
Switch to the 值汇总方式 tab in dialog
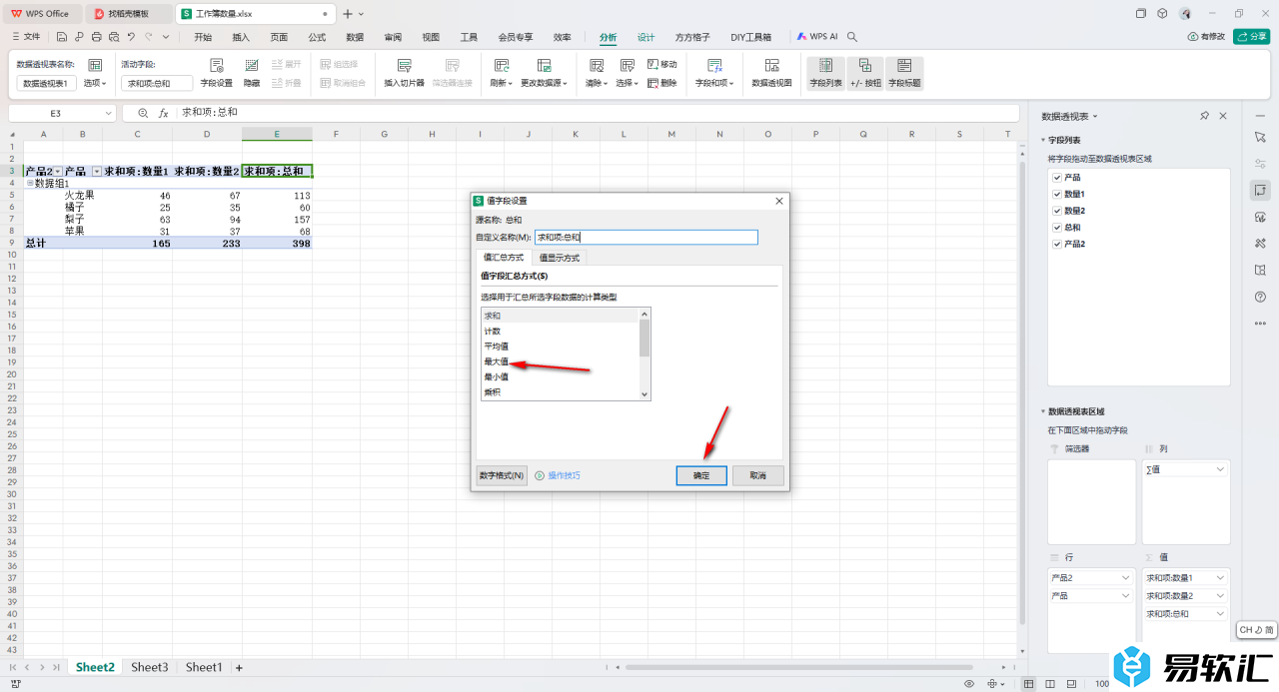point(504,258)
